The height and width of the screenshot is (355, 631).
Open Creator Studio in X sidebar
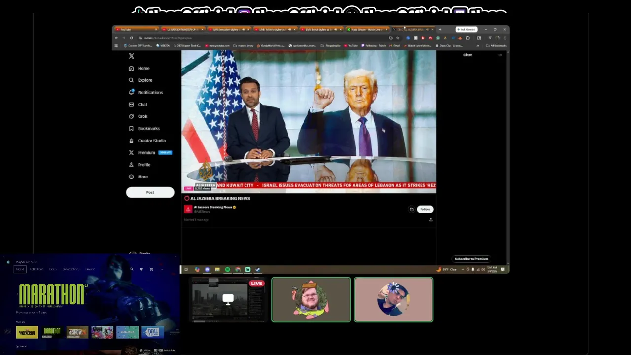tap(147, 141)
